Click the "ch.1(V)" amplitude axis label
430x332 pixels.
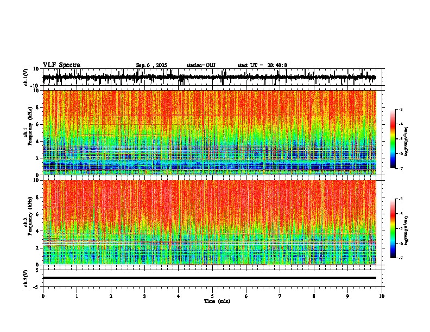pyautogui.click(x=26, y=77)
